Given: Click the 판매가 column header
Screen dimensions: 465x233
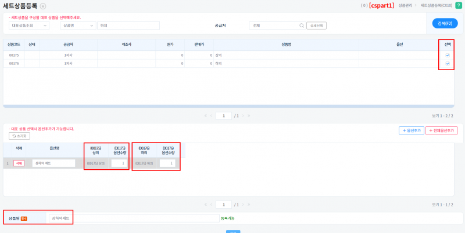Looking at the screenshot, I should (x=199, y=45).
